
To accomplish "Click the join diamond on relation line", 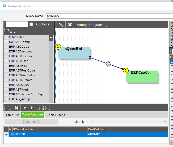I will [x=108, y=64].
